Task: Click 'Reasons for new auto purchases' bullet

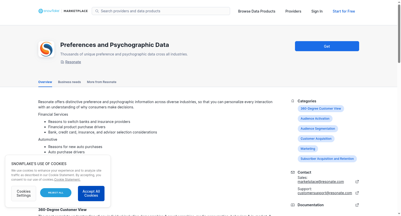Action: click(x=75, y=147)
